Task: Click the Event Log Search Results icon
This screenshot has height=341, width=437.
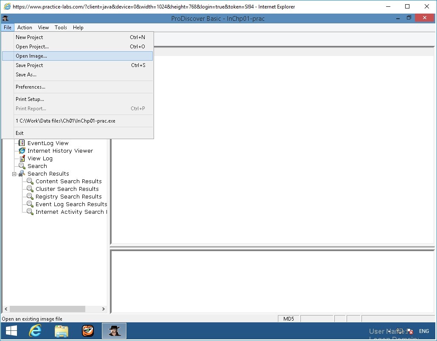Action: pyautogui.click(x=30, y=204)
